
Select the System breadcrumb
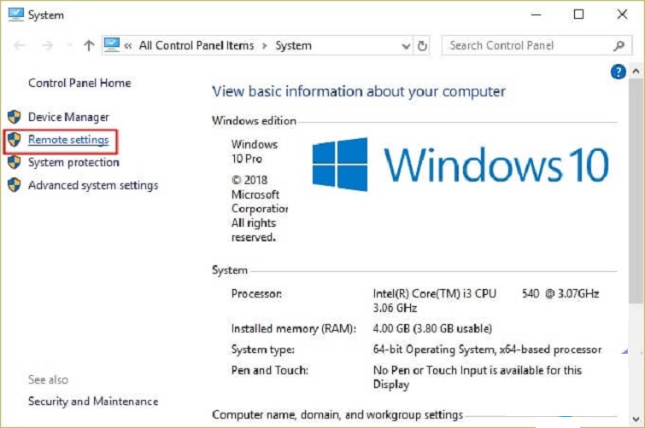click(293, 45)
